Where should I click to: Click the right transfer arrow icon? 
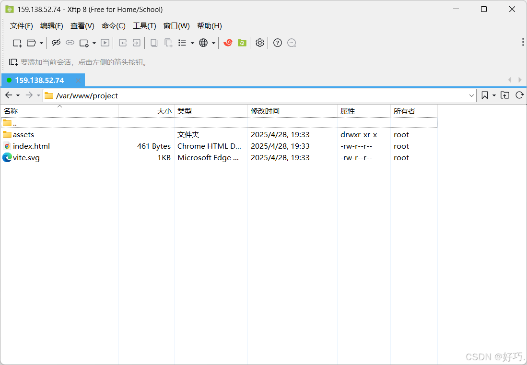coord(137,43)
